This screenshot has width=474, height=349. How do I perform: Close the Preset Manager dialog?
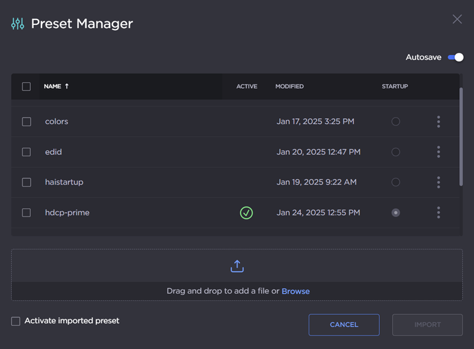pos(457,19)
